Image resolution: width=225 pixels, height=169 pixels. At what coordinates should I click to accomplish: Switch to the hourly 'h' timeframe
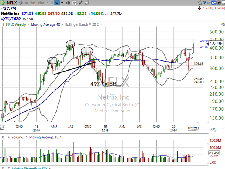pyautogui.click(x=47, y=3)
